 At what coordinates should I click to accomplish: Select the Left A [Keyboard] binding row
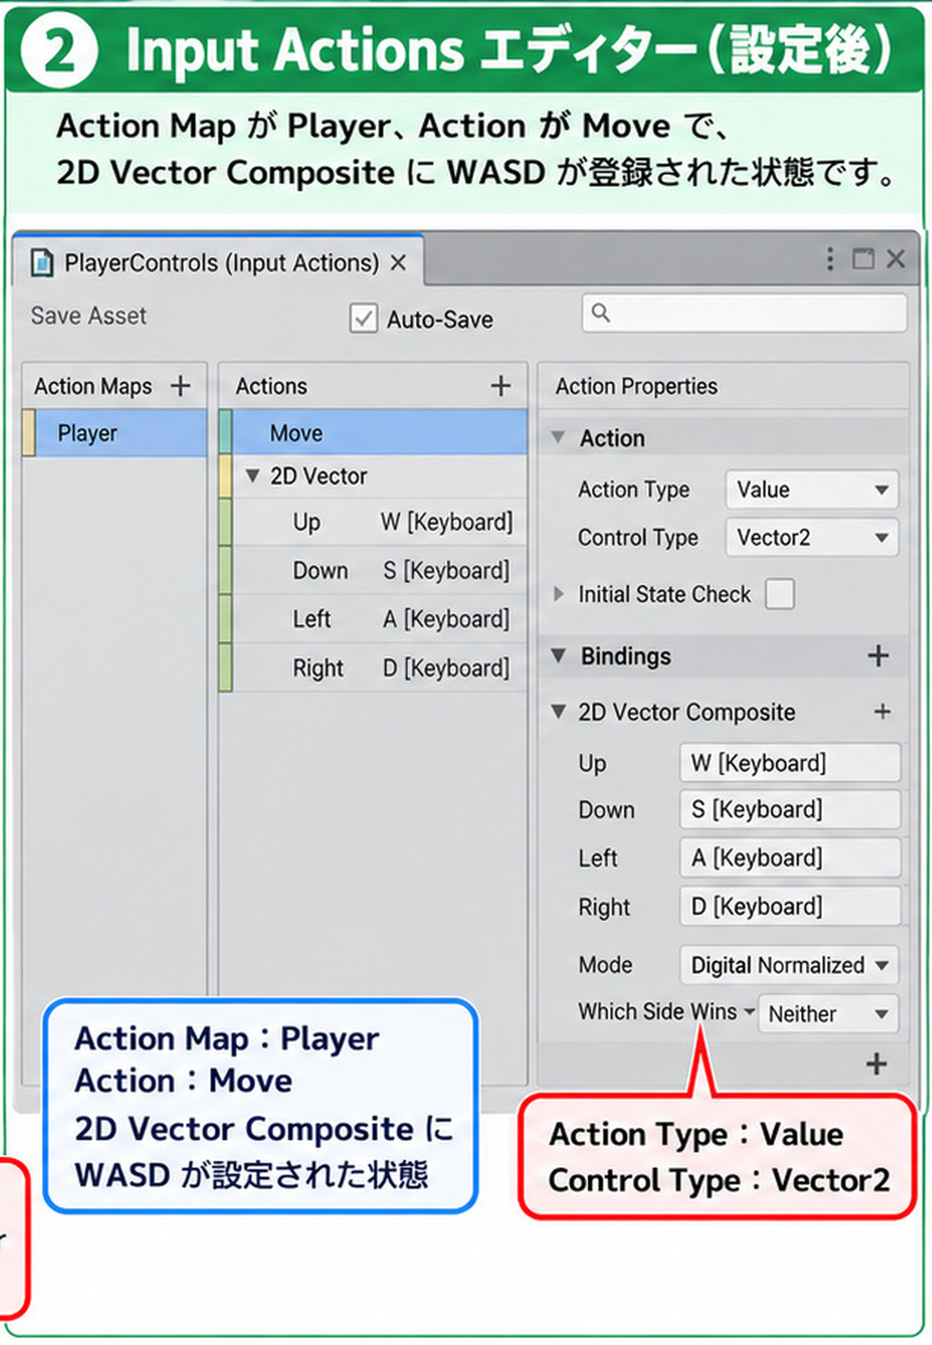(373, 619)
